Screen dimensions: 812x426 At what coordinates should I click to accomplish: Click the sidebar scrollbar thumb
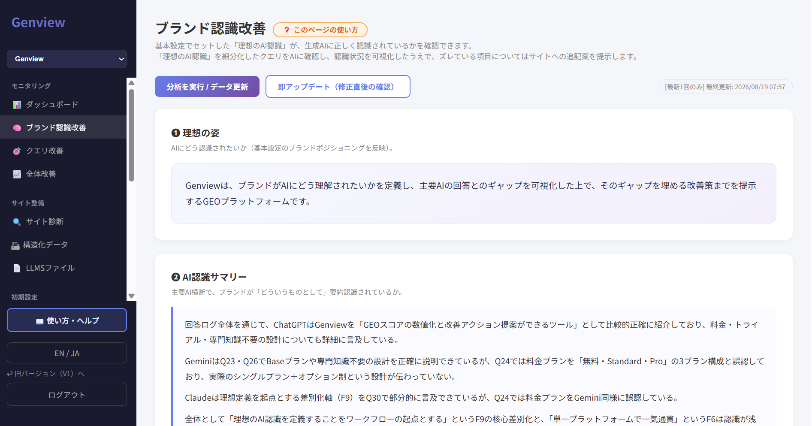click(x=132, y=135)
